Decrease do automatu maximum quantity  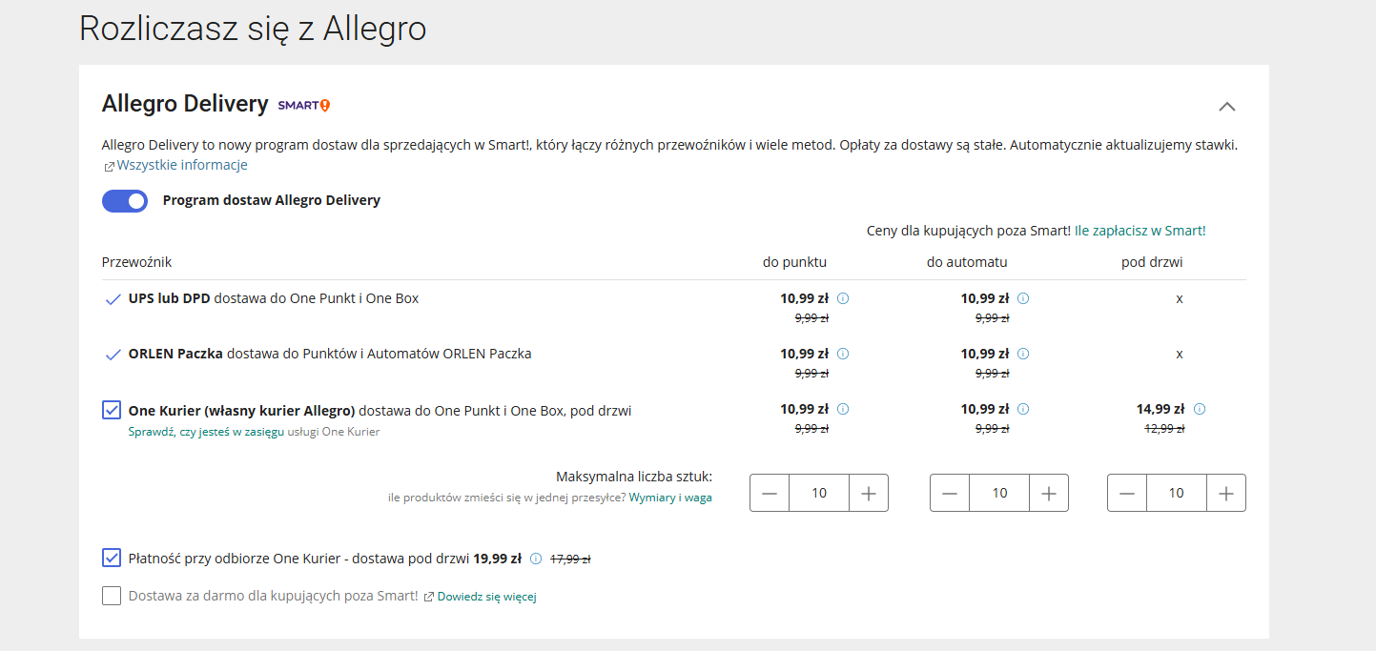[950, 493]
